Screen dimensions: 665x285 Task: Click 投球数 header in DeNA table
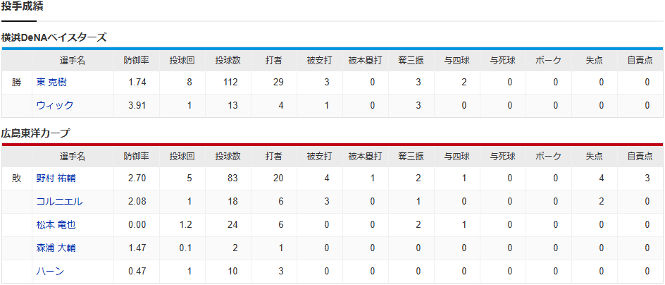[228, 61]
